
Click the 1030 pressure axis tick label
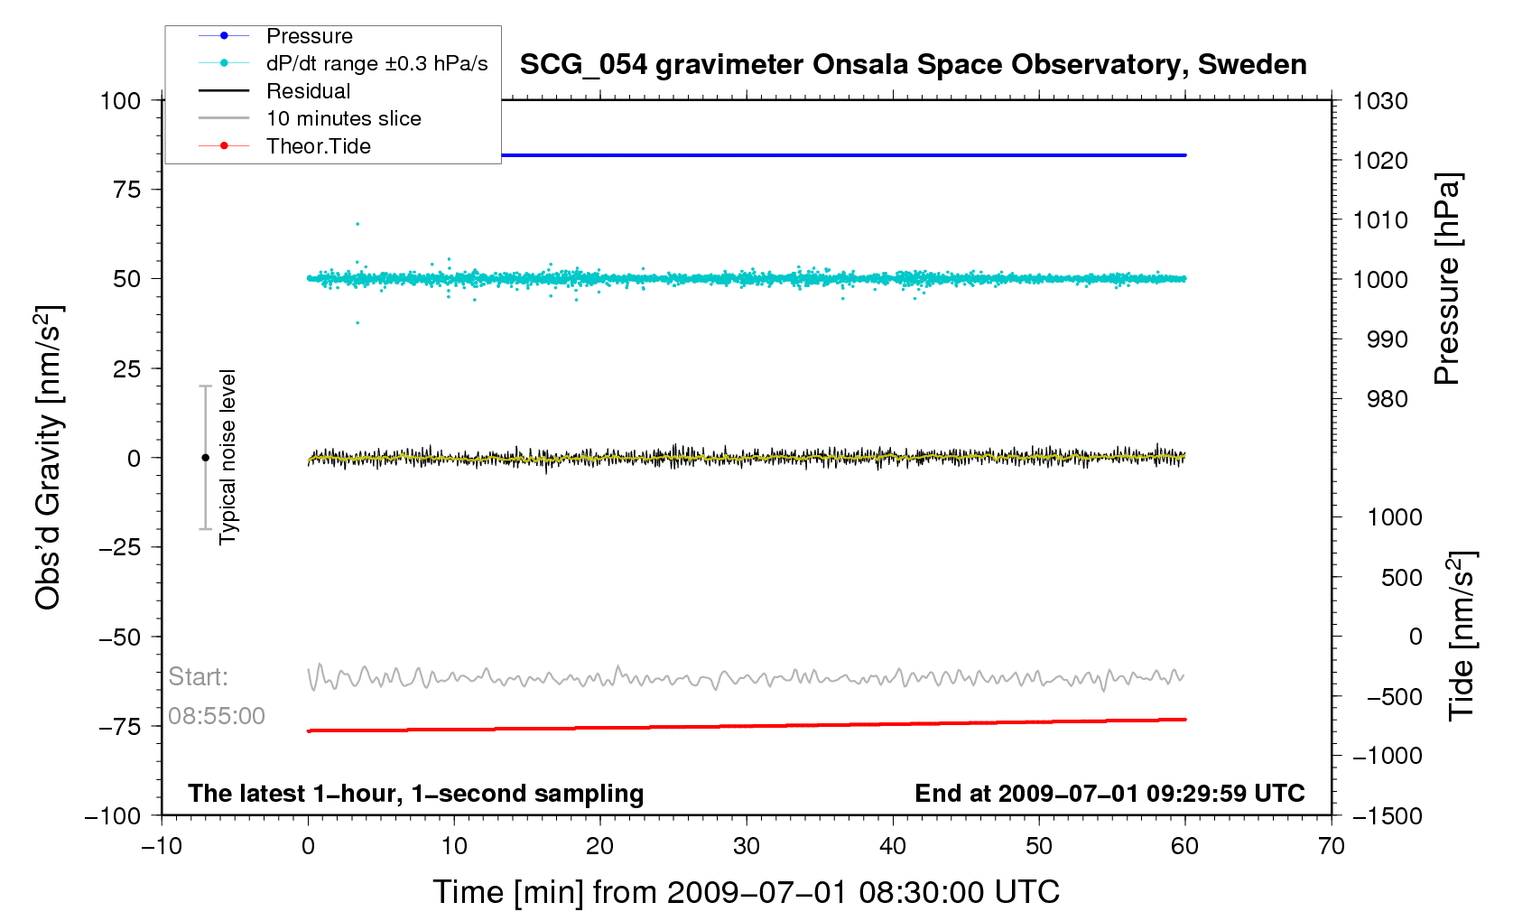pyautogui.click(x=1379, y=101)
